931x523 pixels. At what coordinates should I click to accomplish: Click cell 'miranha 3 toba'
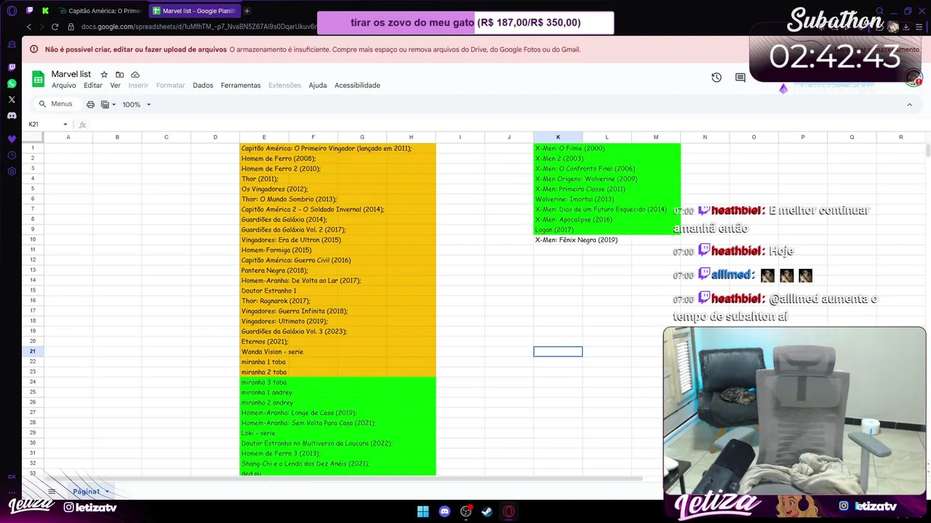(264, 382)
